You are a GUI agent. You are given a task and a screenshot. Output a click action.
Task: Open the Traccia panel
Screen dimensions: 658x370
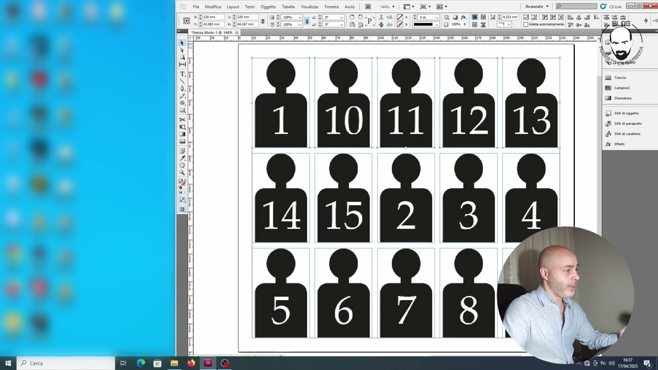620,78
